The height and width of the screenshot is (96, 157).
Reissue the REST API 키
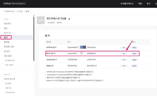134,54
